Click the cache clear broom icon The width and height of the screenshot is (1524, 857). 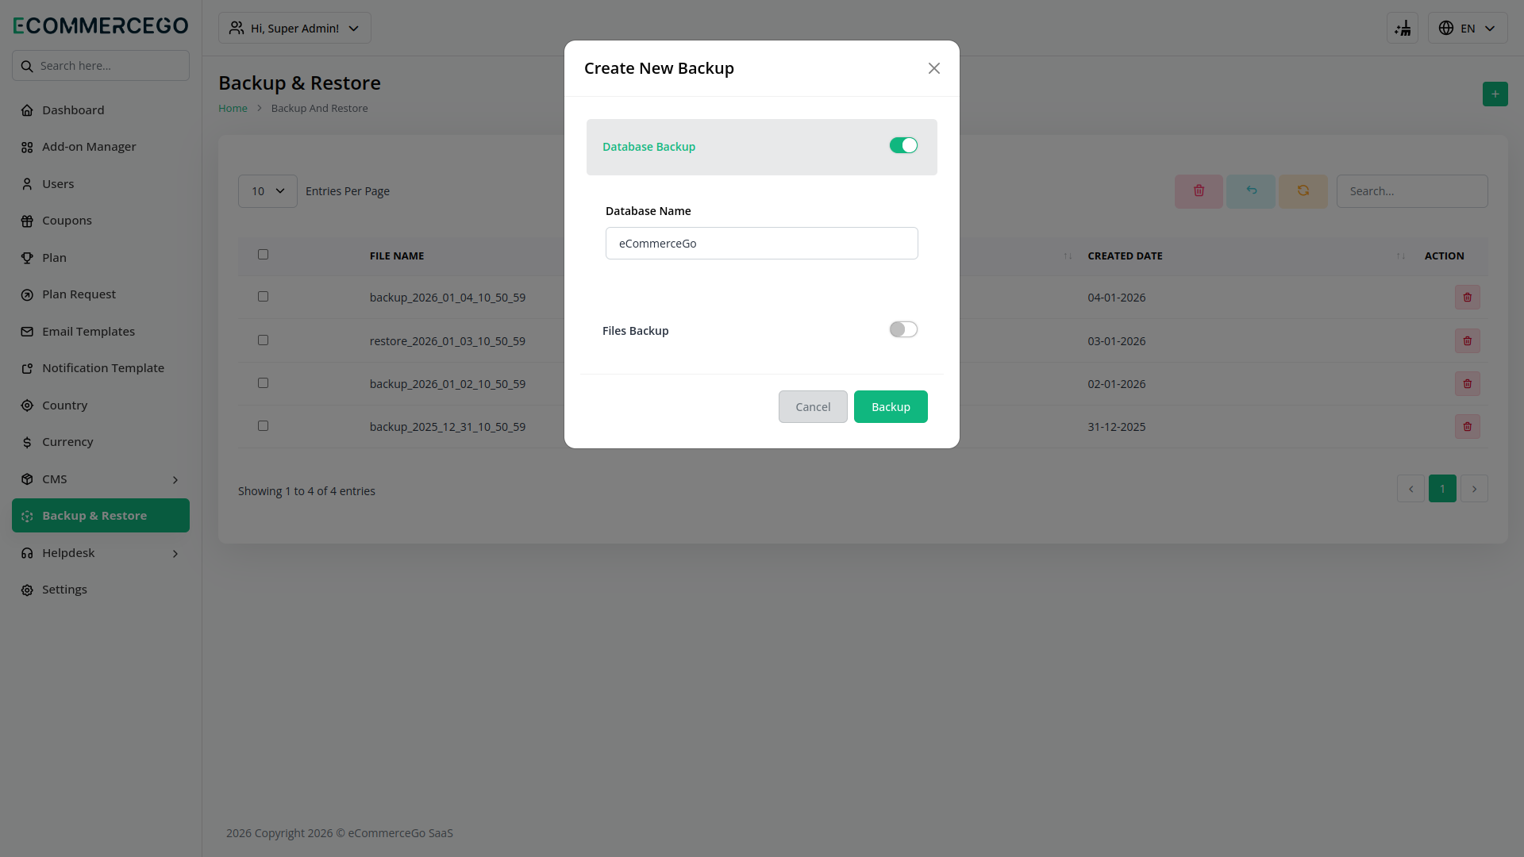[x=1403, y=28]
